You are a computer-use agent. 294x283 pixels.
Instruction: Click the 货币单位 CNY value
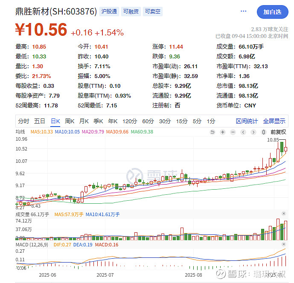pyautogui.click(x=250, y=106)
